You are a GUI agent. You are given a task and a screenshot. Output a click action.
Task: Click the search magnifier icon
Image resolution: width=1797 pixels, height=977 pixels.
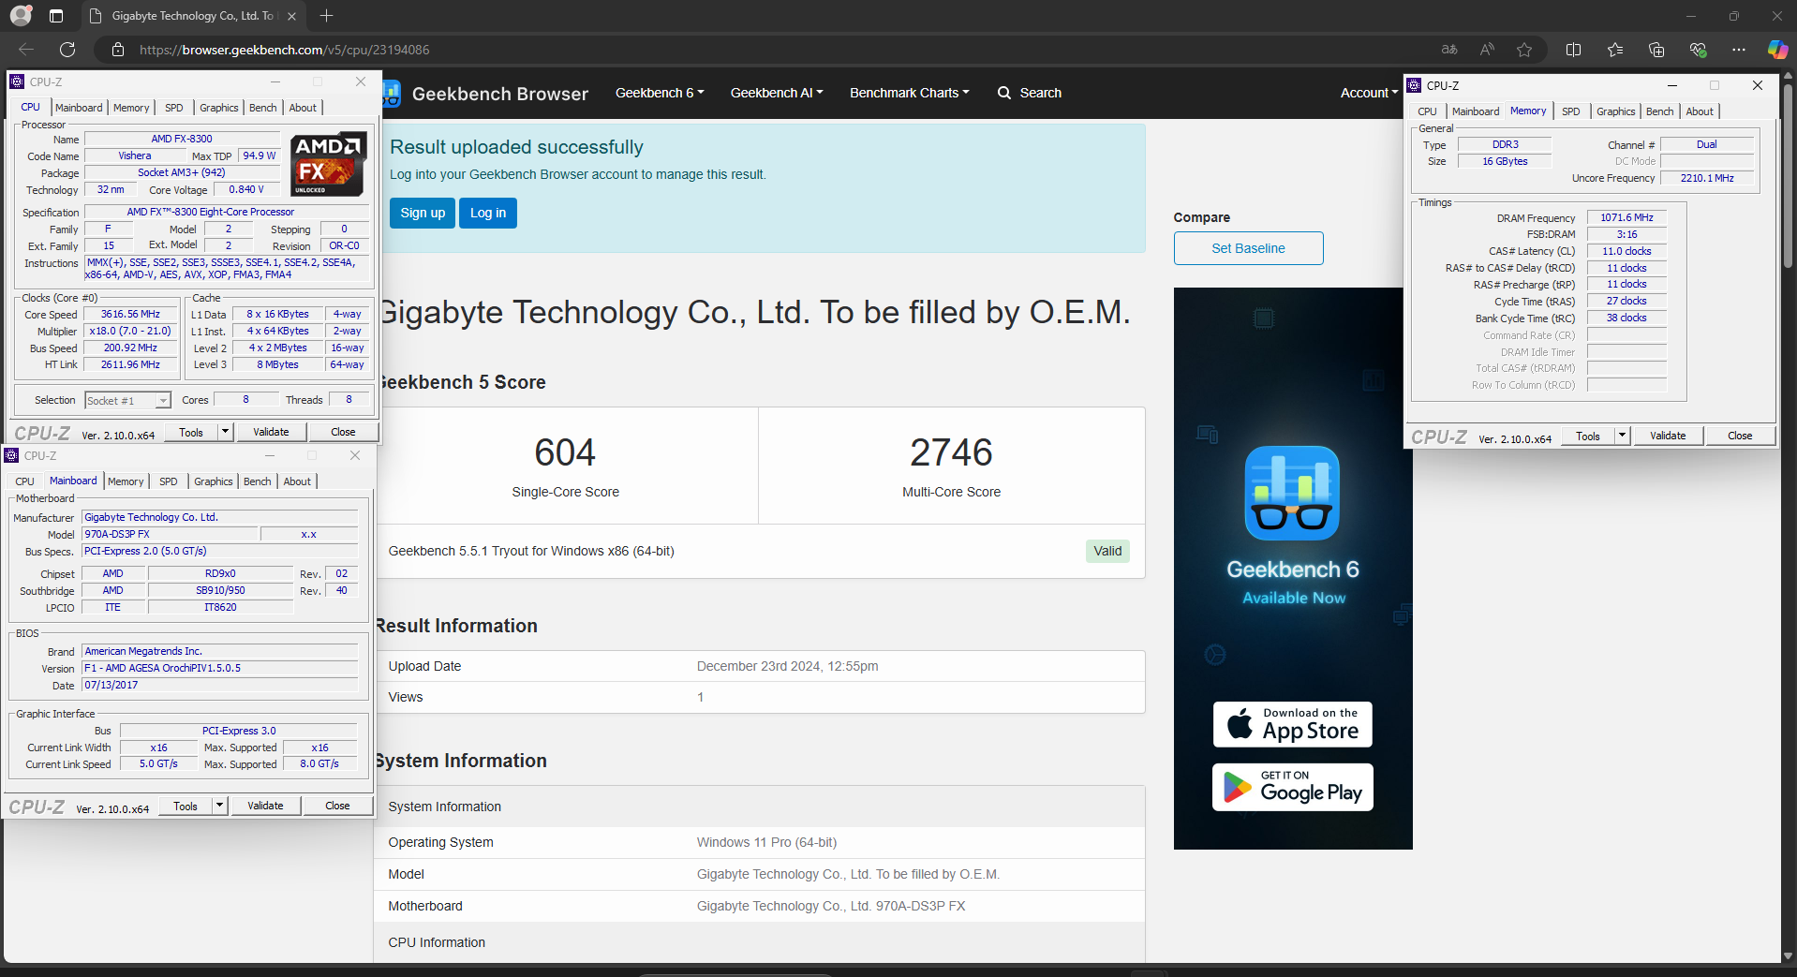(1004, 93)
